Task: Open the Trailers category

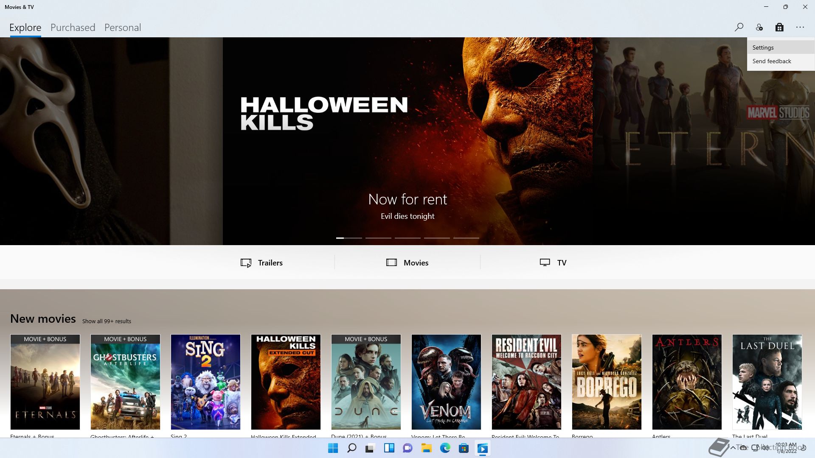Action: point(261,263)
